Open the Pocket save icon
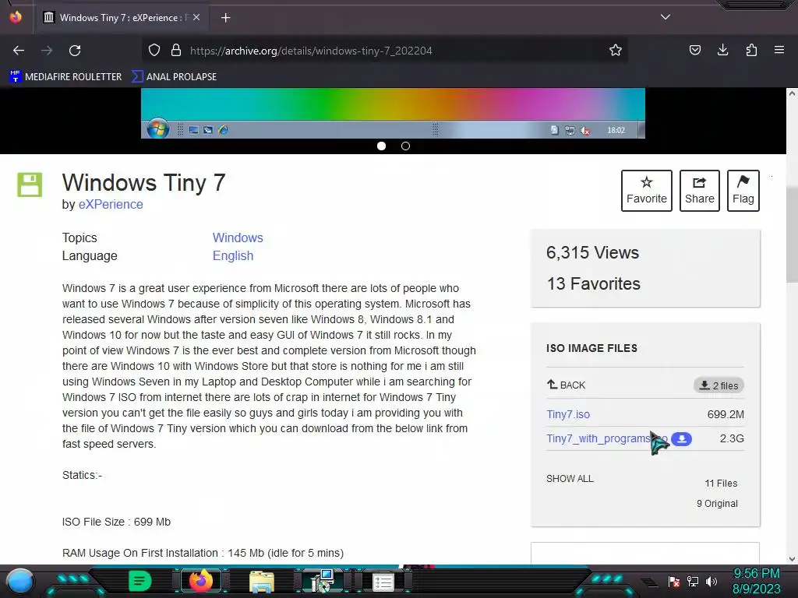The width and height of the screenshot is (798, 598). [x=694, y=51]
